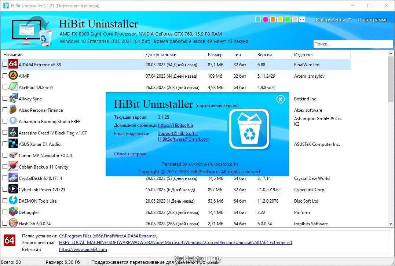Click the AkelPad notepad icon
Screen dimensions: 395x266
click(x=13, y=86)
